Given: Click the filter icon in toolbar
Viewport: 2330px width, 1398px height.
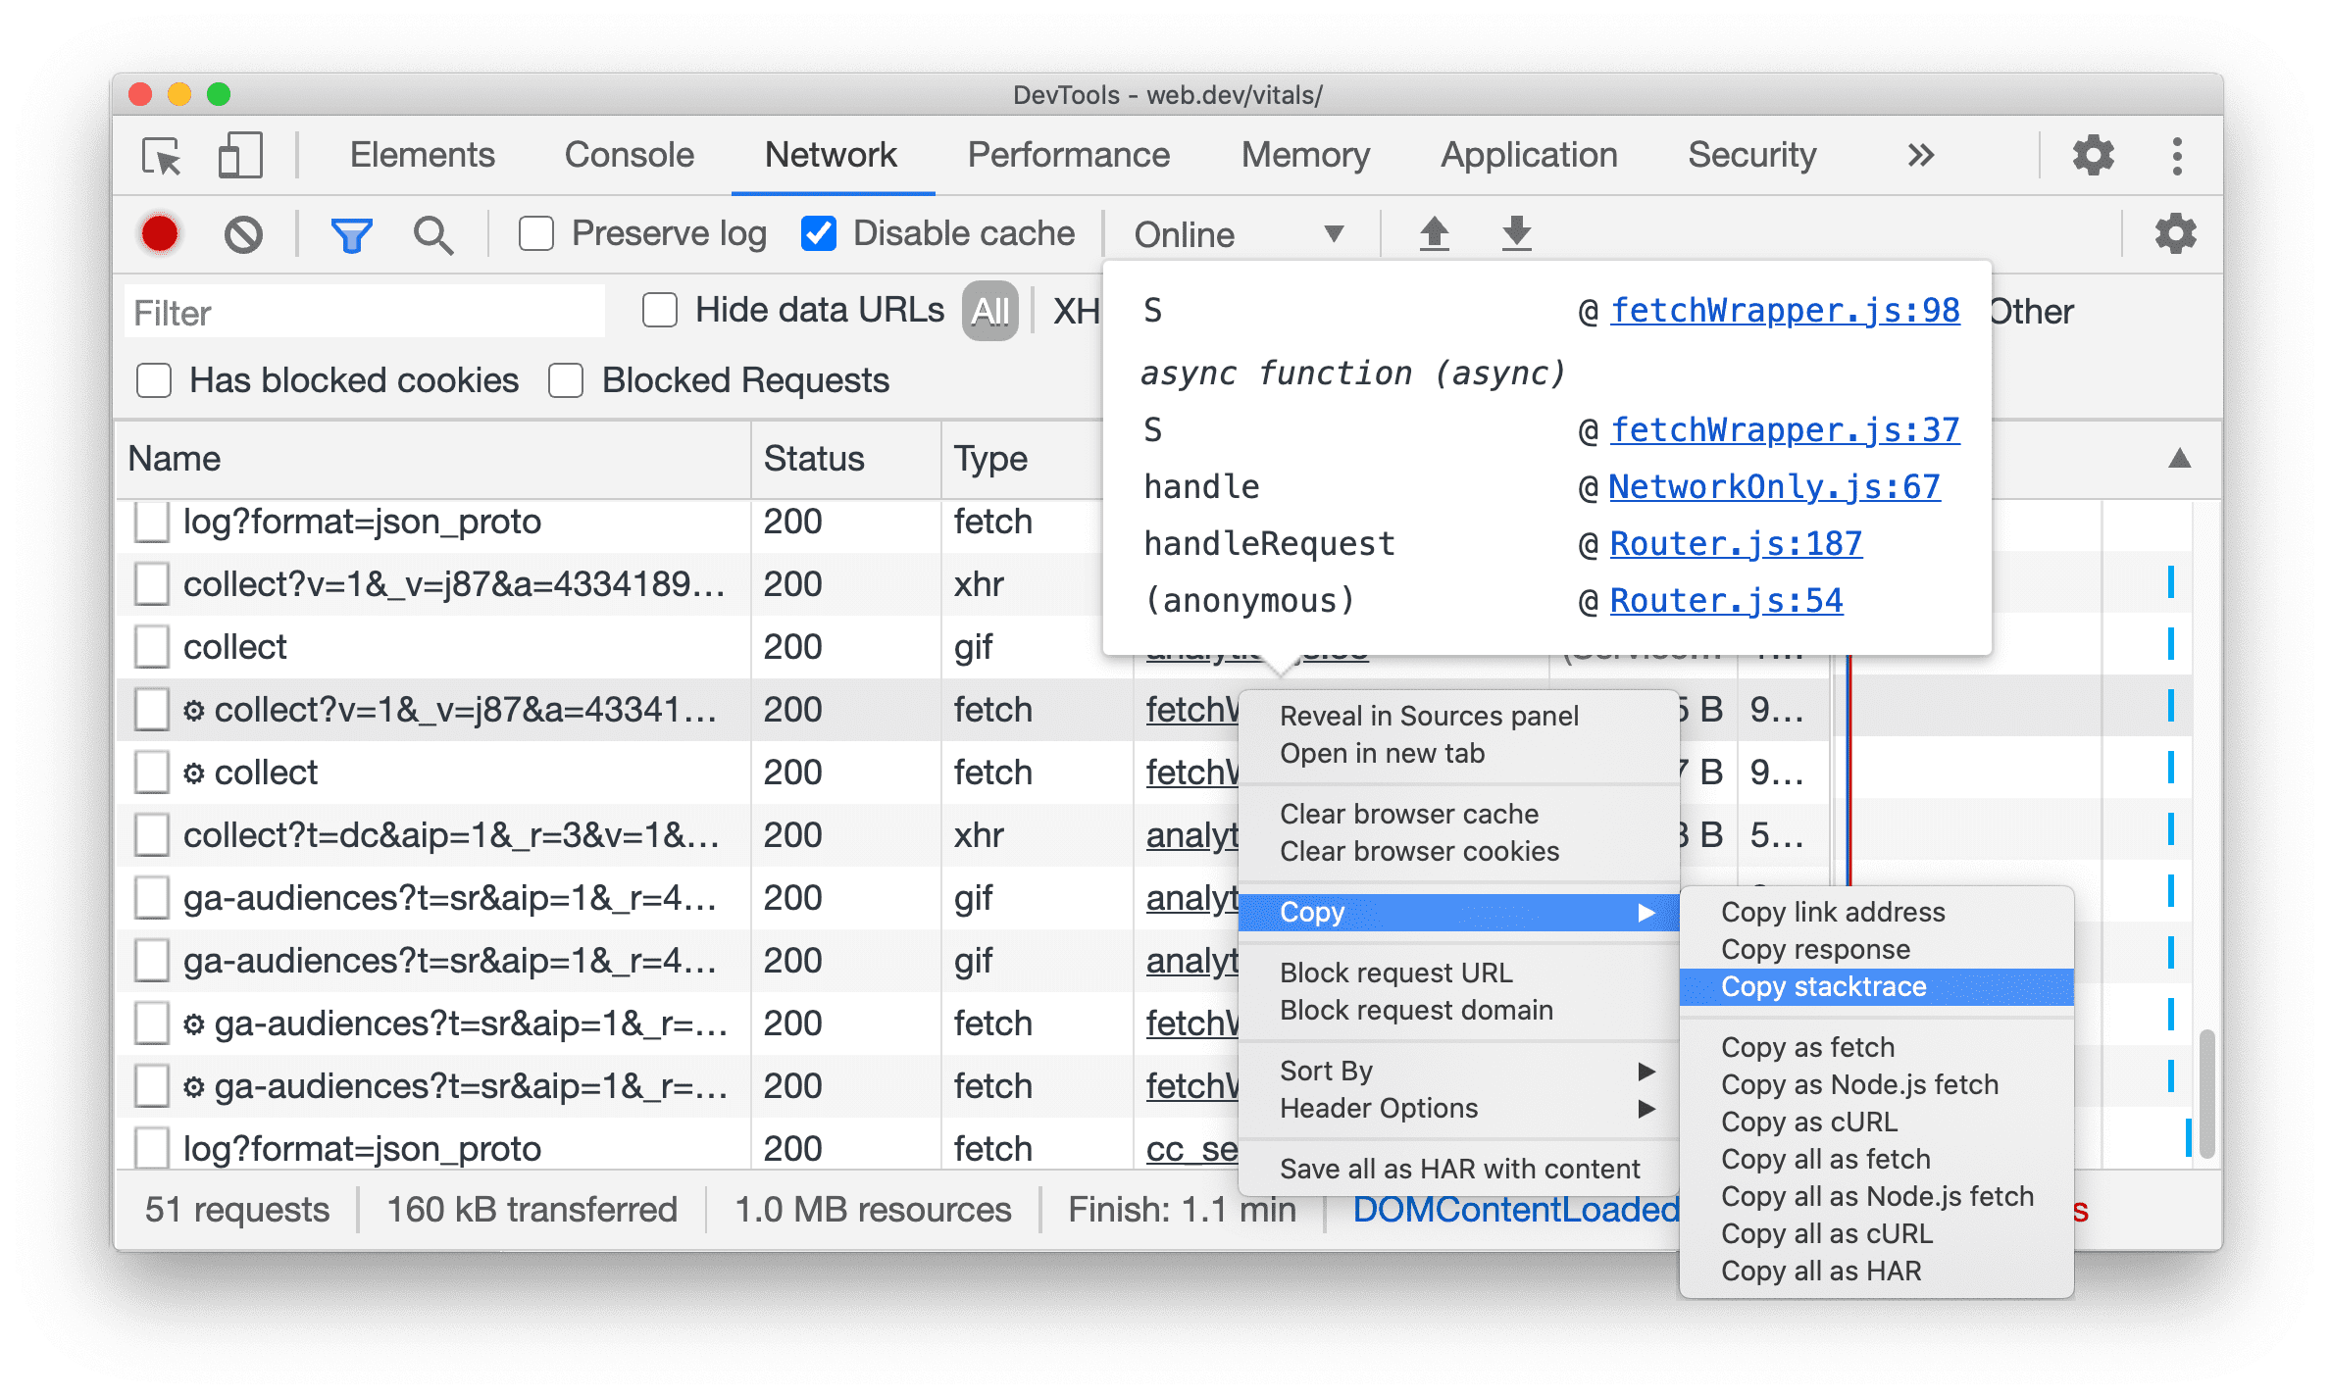Looking at the screenshot, I should pos(349,233).
